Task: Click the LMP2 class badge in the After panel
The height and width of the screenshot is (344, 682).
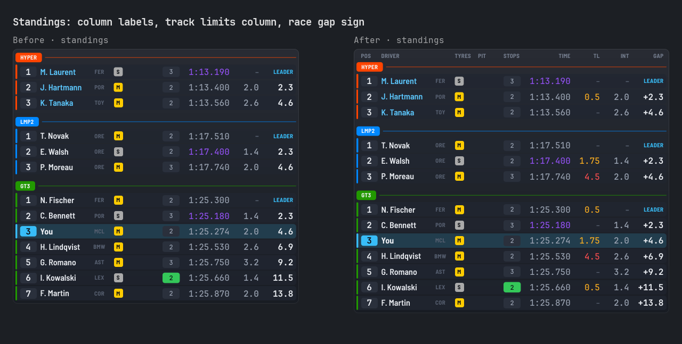Action: click(368, 131)
